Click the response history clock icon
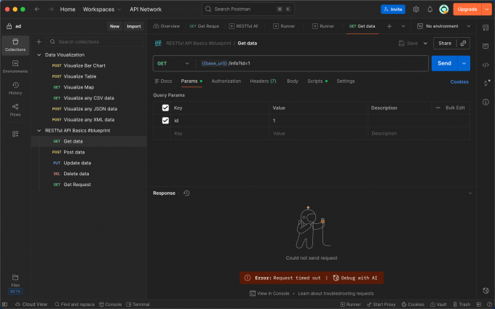This screenshot has width=495, height=309. pos(186,193)
